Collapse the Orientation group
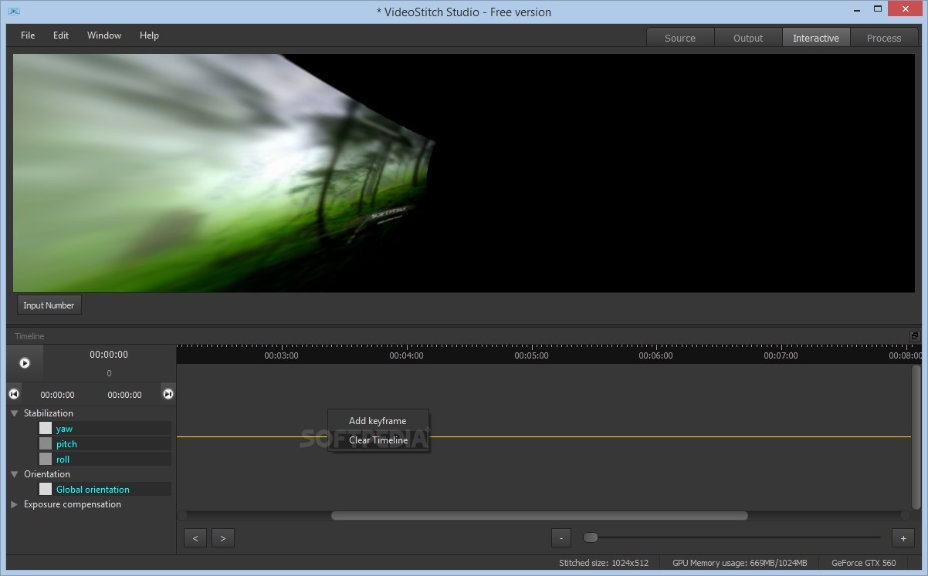Screen dimensions: 928x576 [x=14, y=474]
